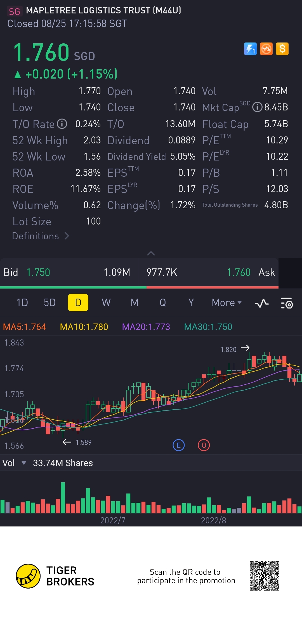The width and height of the screenshot is (302, 626).
Task: Tap the Ask price 1.760
Action: pos(239,272)
